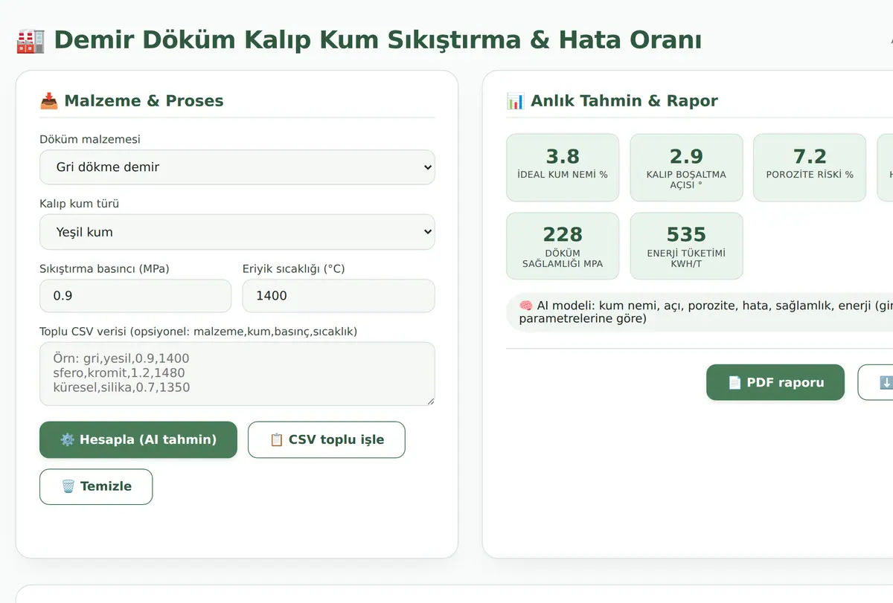
Task: Click the Temizle button
Action: [96, 486]
